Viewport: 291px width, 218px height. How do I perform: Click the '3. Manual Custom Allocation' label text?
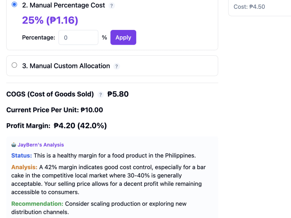tap(66, 66)
